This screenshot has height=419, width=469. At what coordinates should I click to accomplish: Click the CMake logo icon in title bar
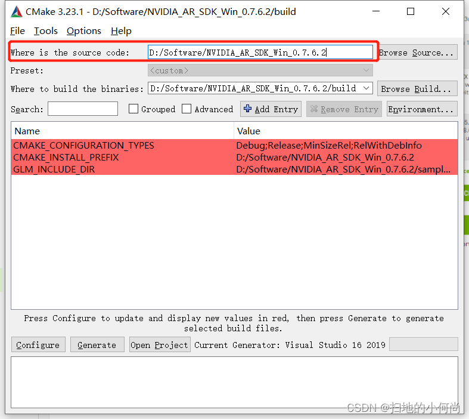coord(17,12)
